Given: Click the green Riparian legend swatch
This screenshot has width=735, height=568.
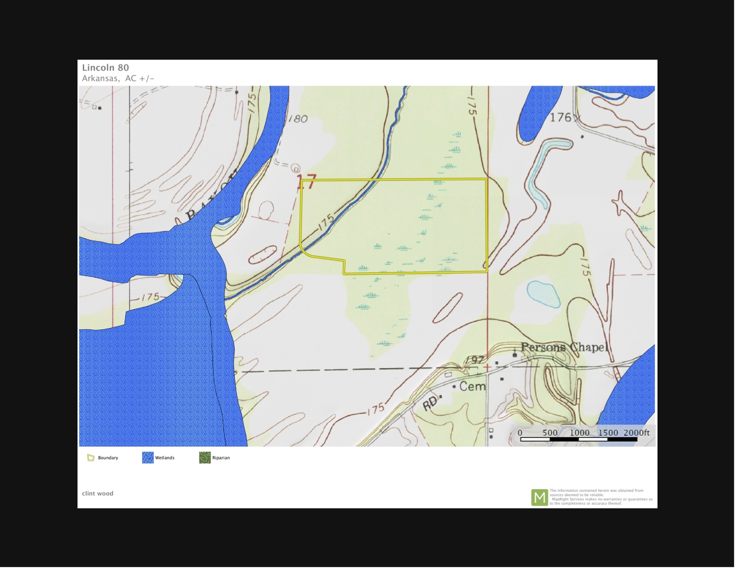Looking at the screenshot, I should 204,458.
